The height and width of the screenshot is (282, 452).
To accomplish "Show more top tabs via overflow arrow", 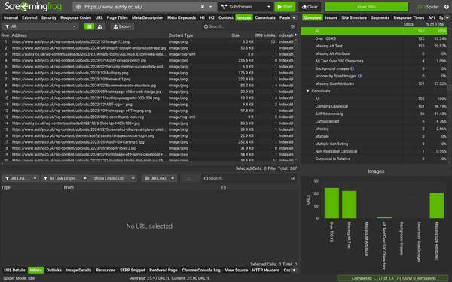I will click(x=294, y=17).
